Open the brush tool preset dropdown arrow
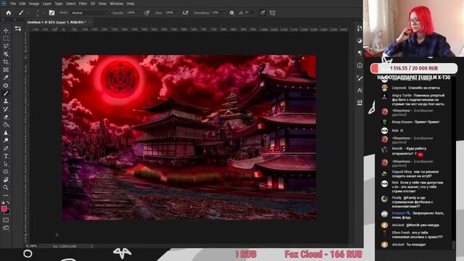Viewport: 464px width, 261px height. tap(28, 13)
